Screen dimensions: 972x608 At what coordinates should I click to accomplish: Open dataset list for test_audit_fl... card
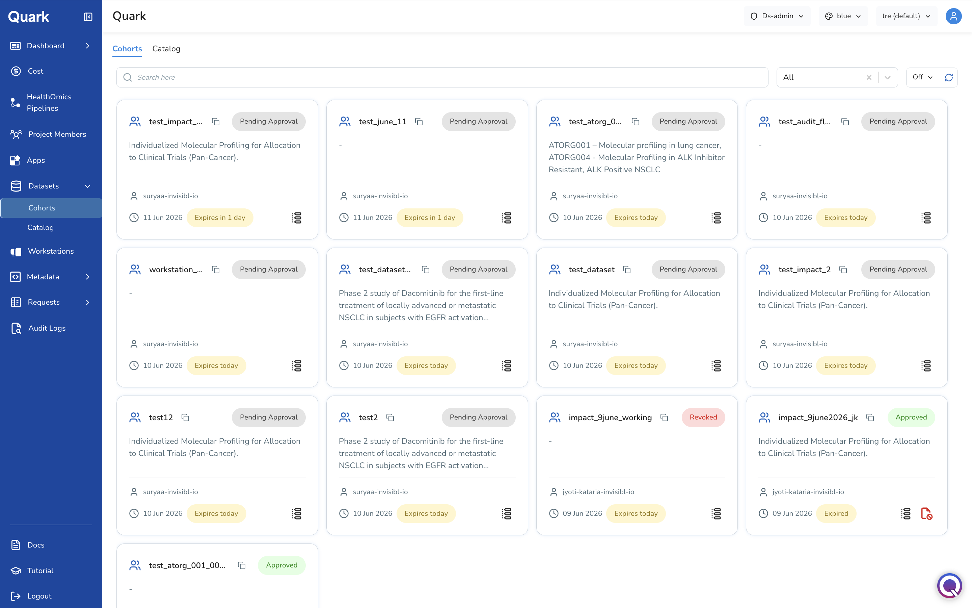point(926,218)
